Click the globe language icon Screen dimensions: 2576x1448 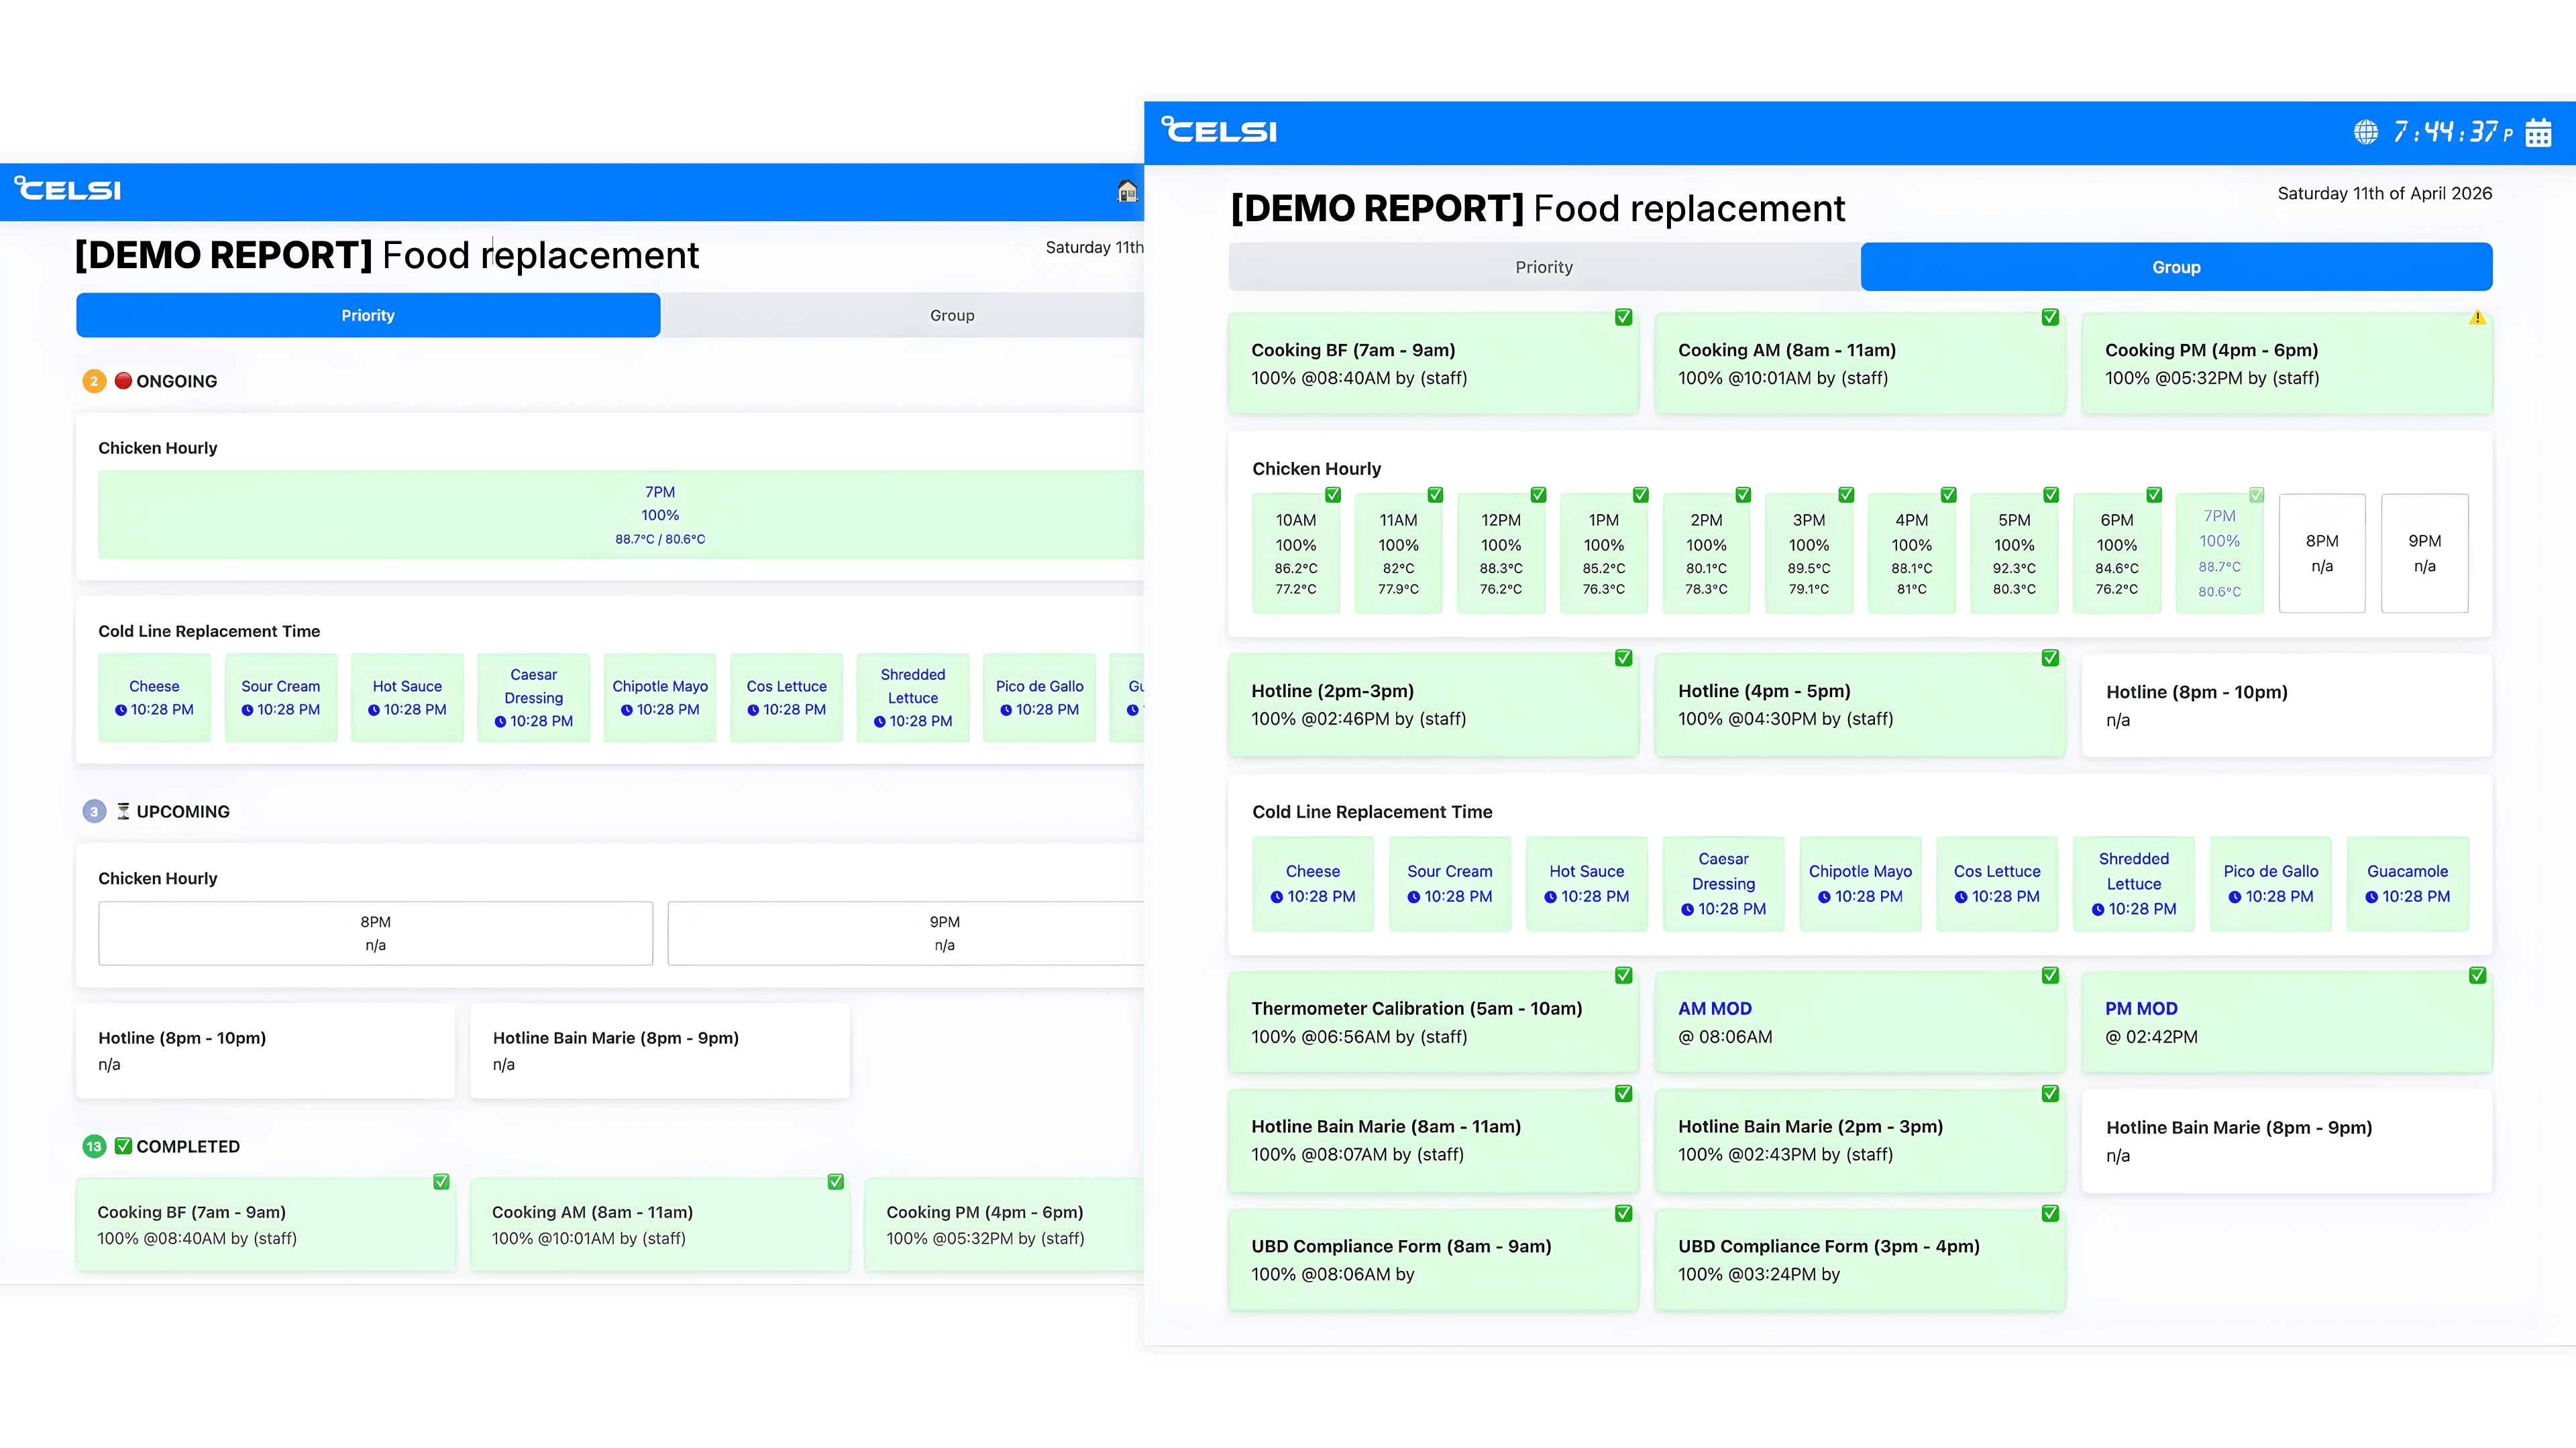pos(2365,132)
